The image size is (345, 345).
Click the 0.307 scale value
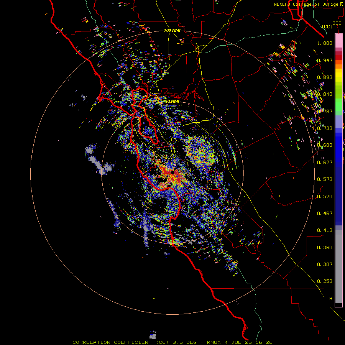325,264
